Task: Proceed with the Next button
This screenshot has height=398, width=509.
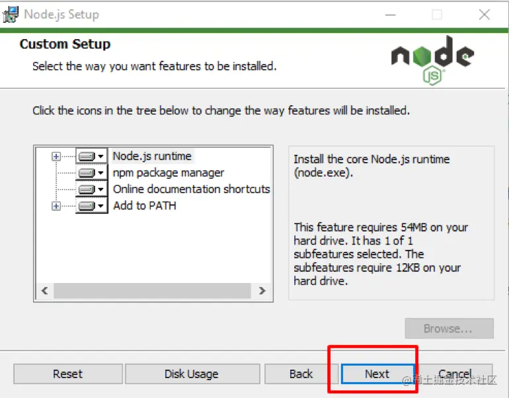Action: pyautogui.click(x=377, y=374)
